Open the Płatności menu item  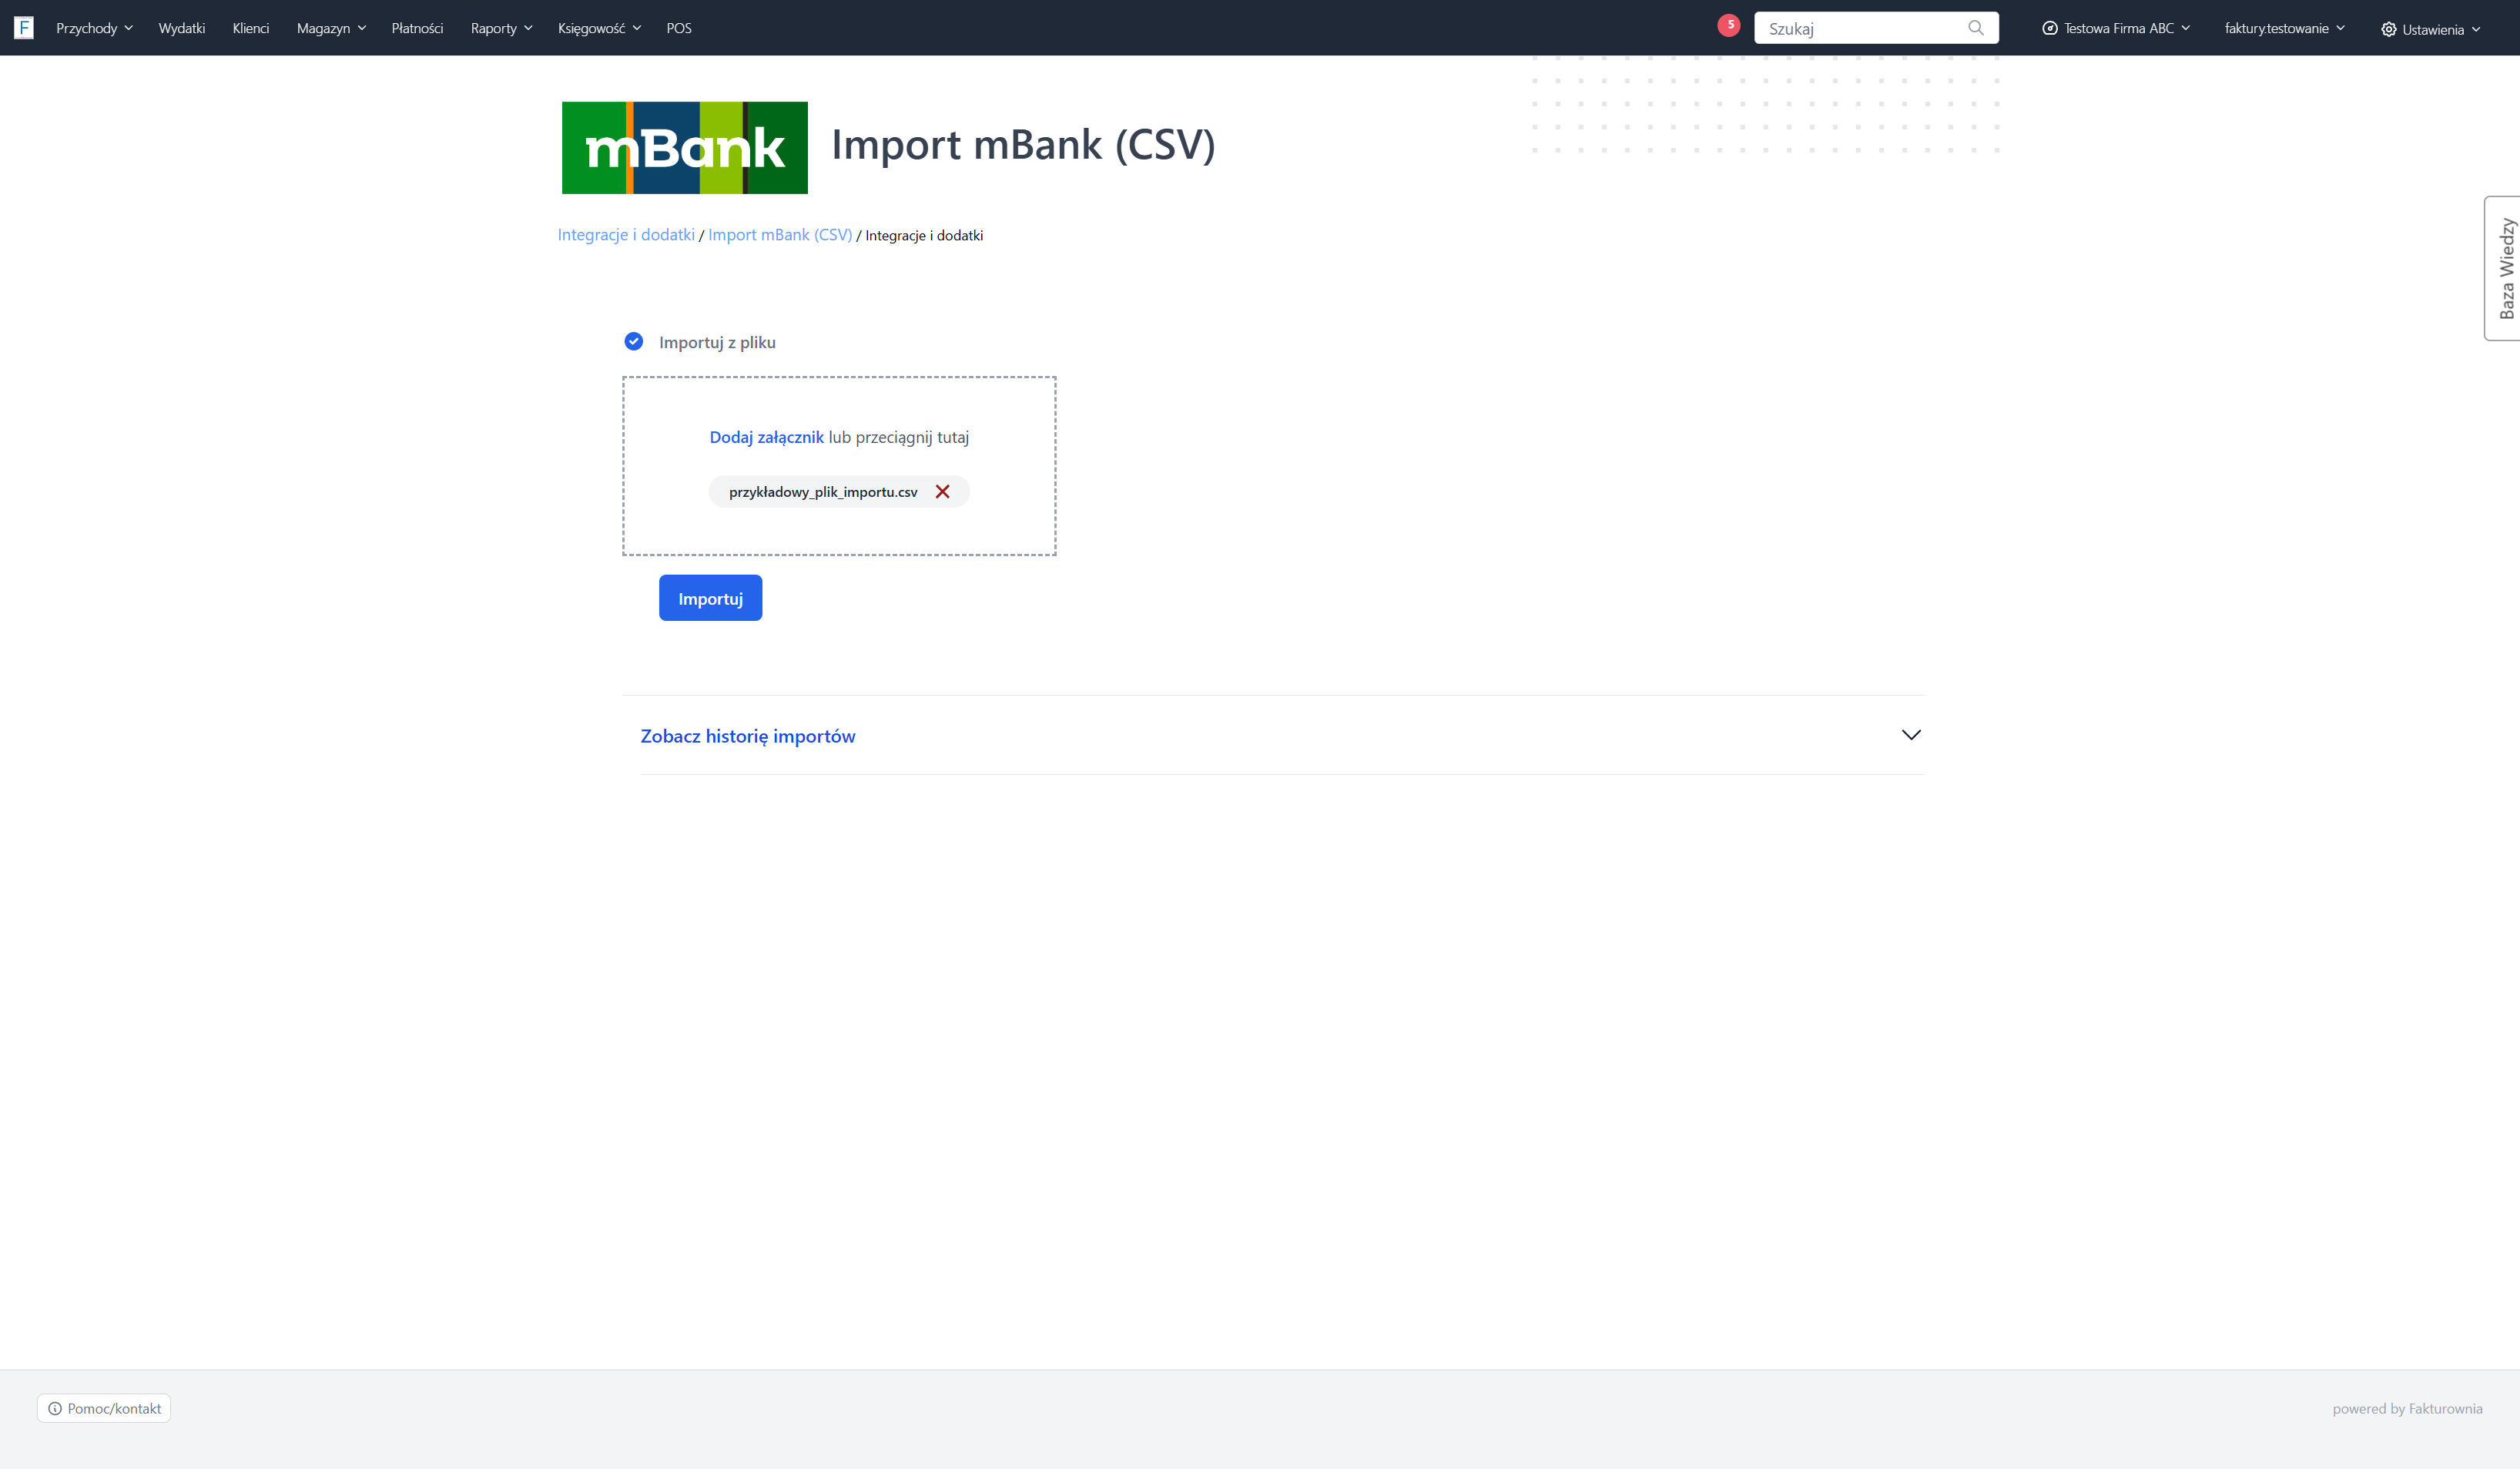[x=417, y=28]
